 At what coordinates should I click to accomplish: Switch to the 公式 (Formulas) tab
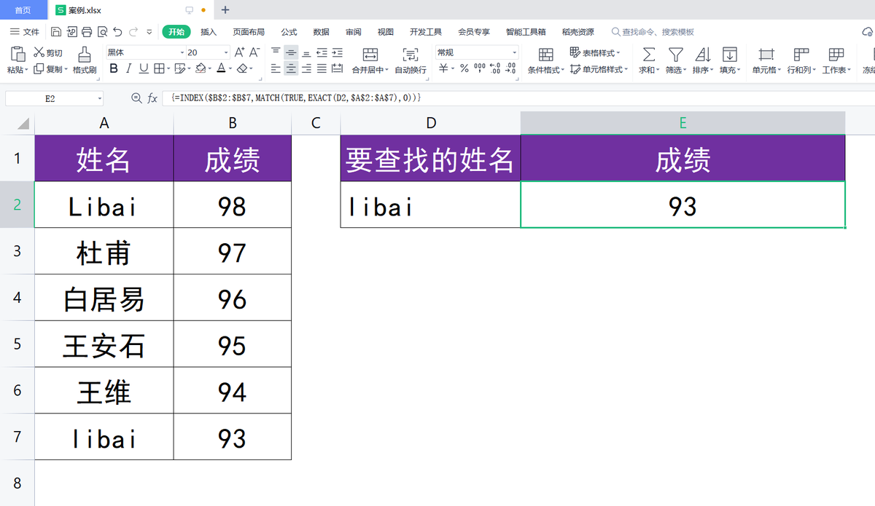(289, 32)
